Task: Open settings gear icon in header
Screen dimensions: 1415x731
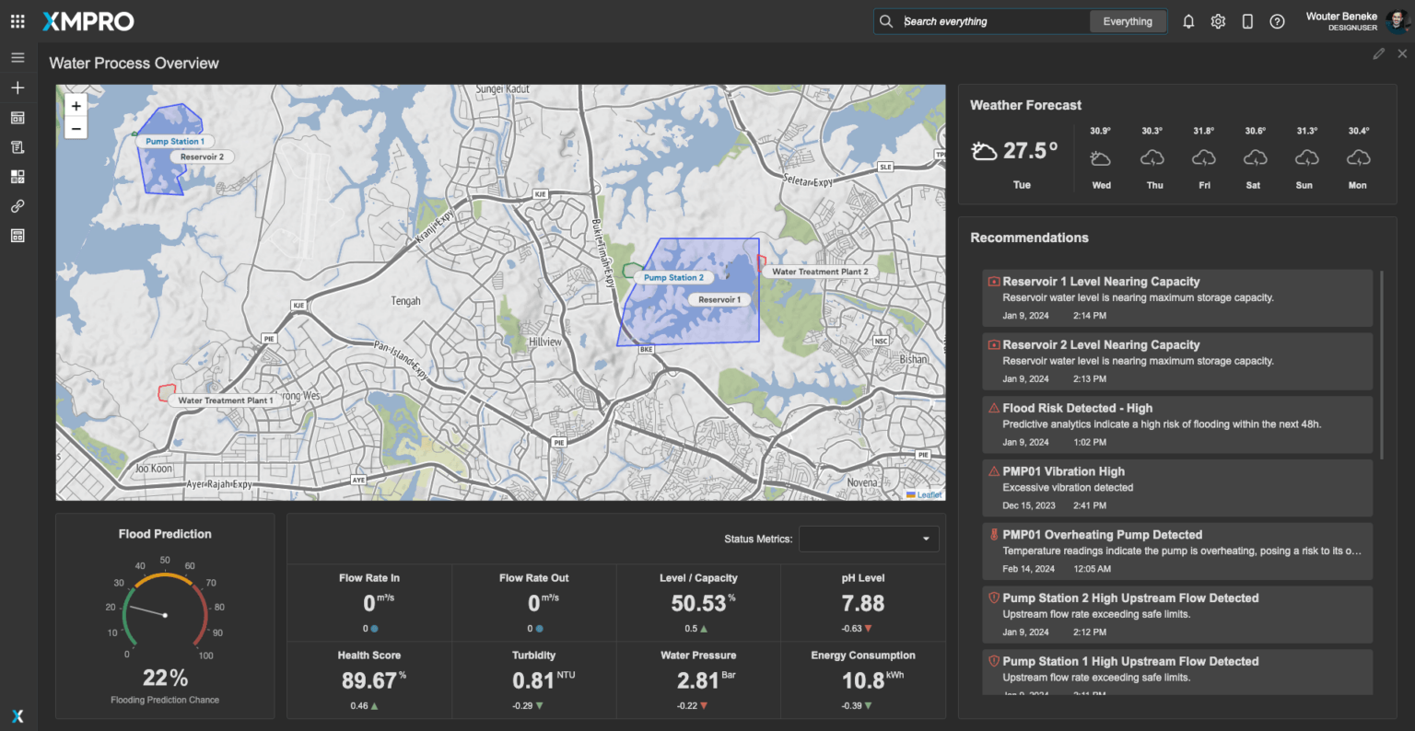Action: (1218, 21)
